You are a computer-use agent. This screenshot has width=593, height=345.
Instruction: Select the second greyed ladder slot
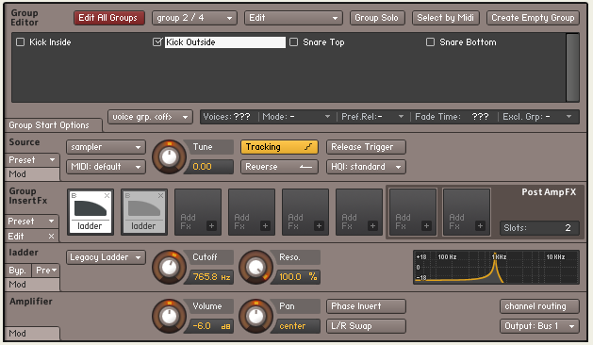pyautogui.click(x=144, y=212)
